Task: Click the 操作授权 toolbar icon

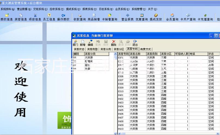Action: (x=63, y=17)
